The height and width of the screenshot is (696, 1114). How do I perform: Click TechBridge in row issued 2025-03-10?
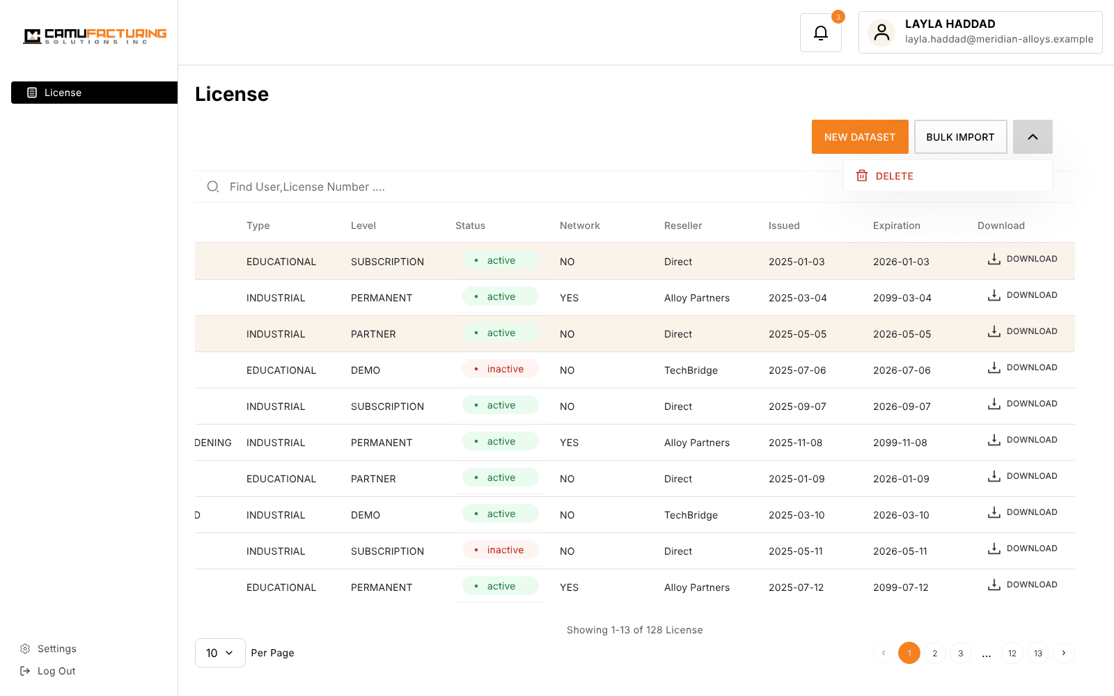[691, 515]
